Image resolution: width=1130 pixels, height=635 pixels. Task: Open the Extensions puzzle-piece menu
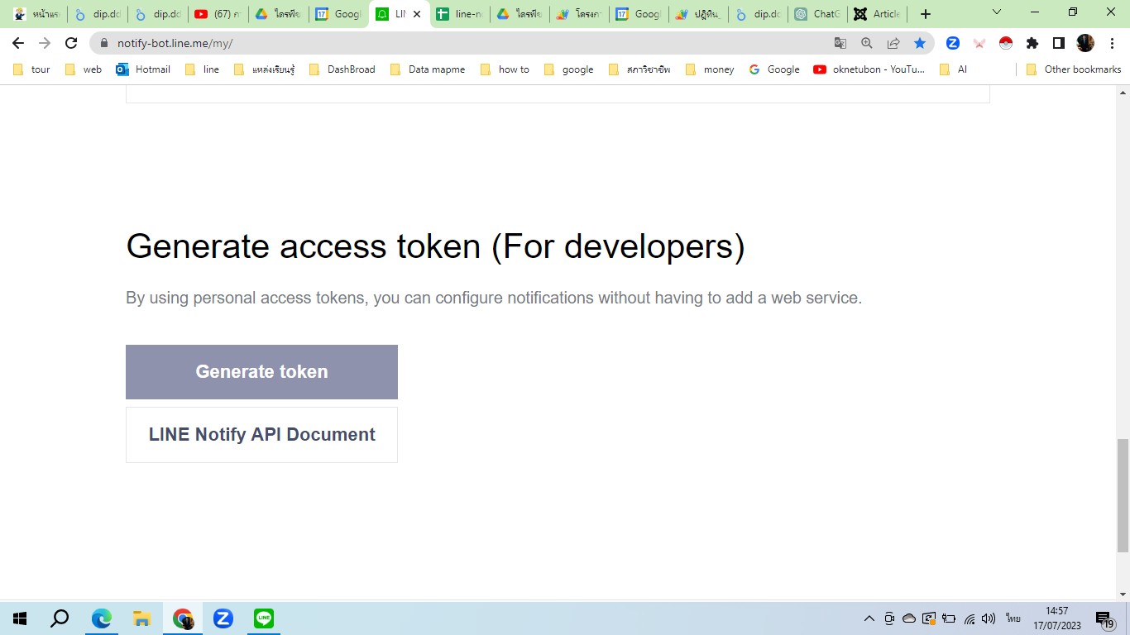1032,43
